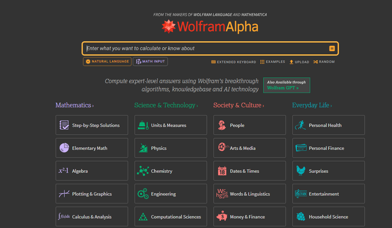Click Random to get a random query
The height and width of the screenshot is (228, 392).
(324, 62)
